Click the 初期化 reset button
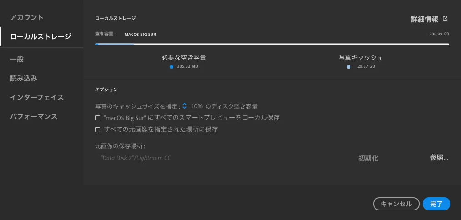461x220 pixels. click(x=368, y=159)
